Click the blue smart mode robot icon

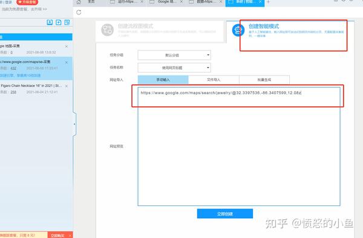(x=238, y=30)
